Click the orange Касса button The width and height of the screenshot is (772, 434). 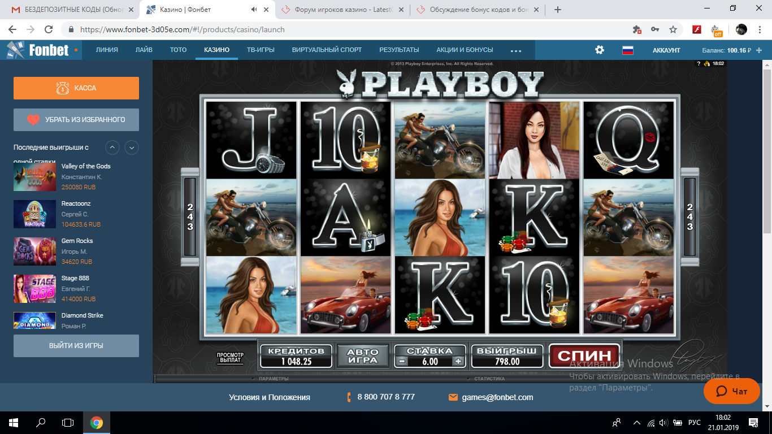pyautogui.click(x=76, y=88)
